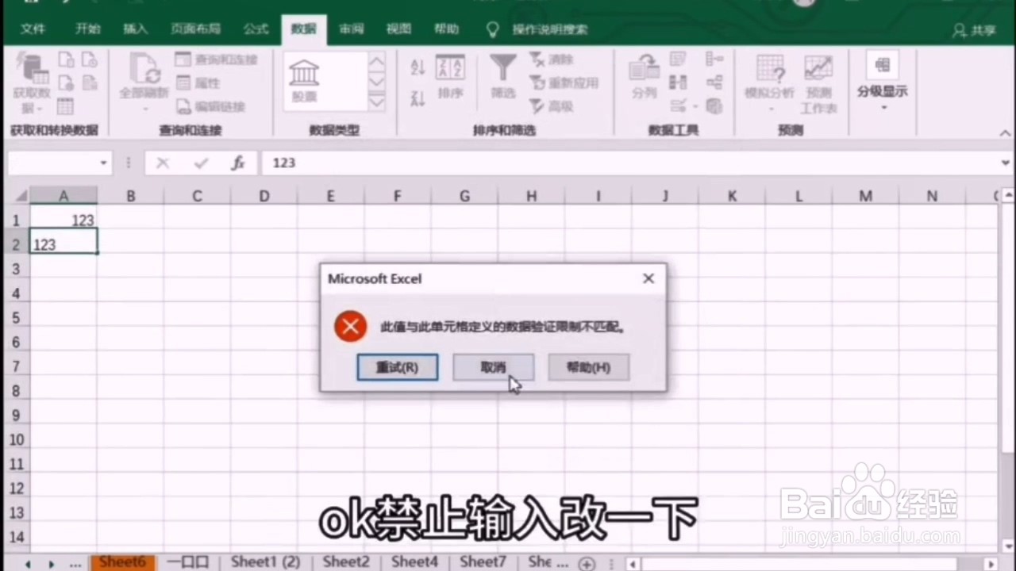Click the 取消 cancel button

pos(493,367)
